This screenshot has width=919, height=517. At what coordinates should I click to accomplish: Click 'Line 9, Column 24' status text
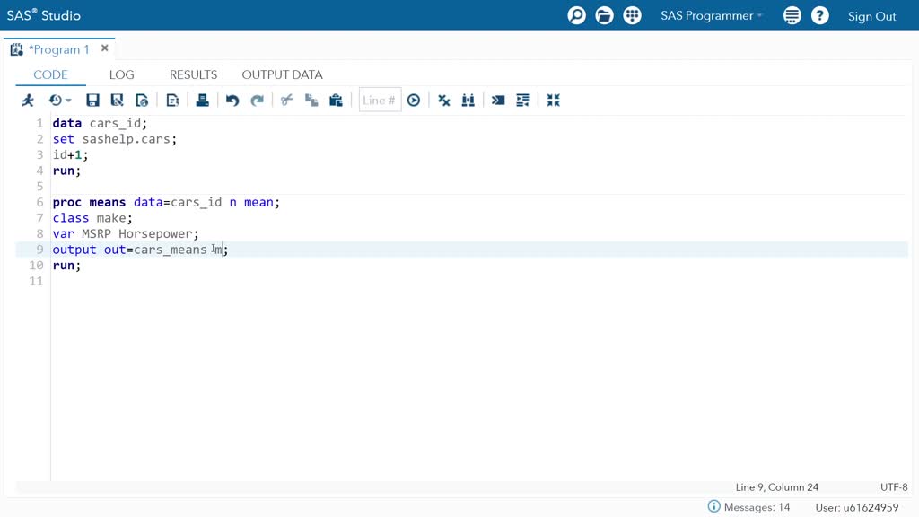click(776, 487)
